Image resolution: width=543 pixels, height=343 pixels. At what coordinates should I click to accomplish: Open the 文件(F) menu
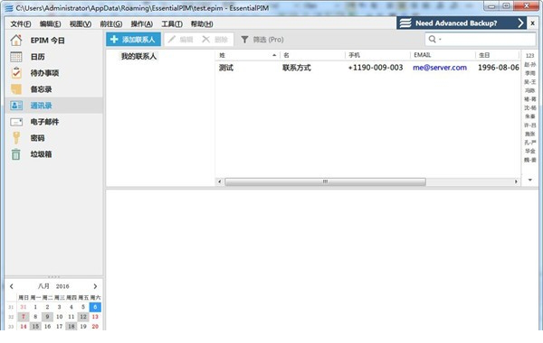21,23
